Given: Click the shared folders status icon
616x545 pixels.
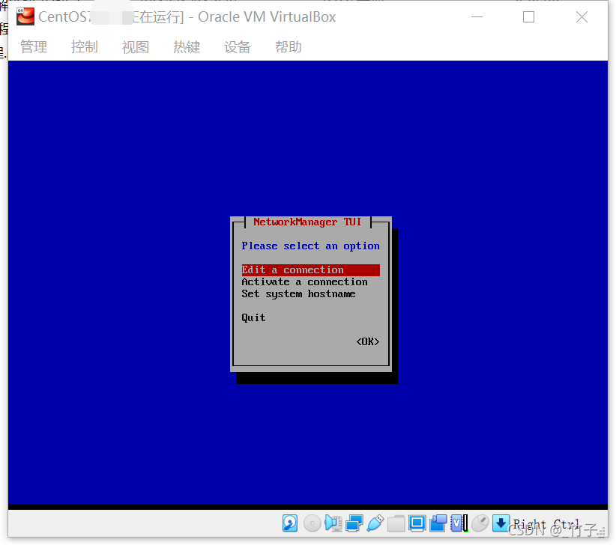Looking at the screenshot, I should [x=395, y=523].
